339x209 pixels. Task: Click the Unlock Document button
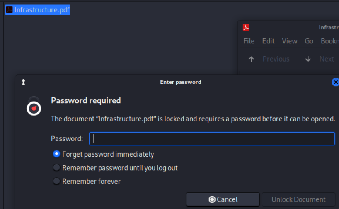(298, 199)
